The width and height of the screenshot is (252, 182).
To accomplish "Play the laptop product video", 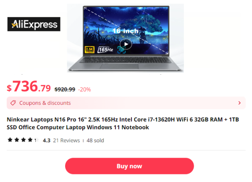I will (126, 44).
